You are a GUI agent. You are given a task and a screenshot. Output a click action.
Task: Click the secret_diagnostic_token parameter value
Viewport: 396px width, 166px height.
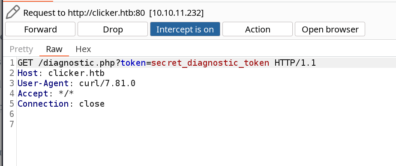[x=210, y=63]
